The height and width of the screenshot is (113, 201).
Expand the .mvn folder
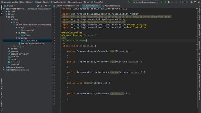7,14
